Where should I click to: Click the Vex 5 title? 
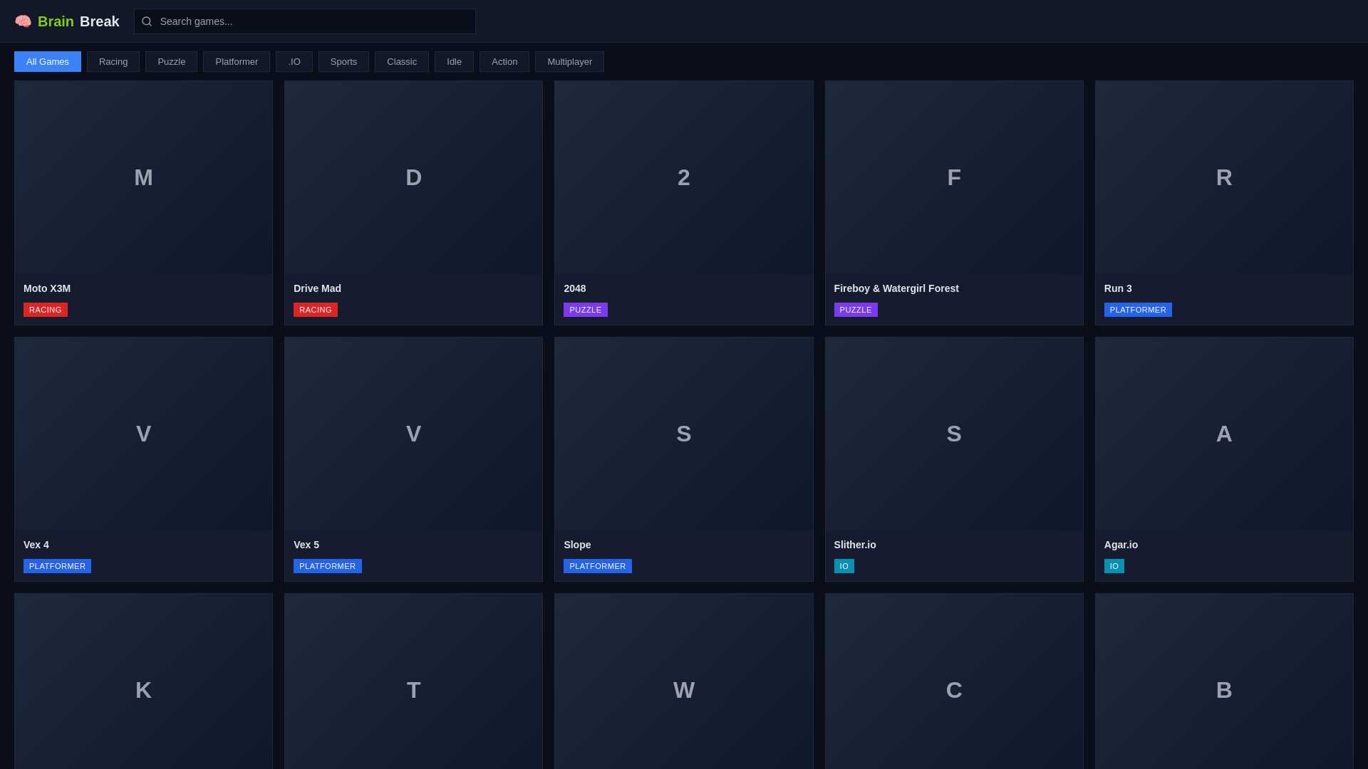click(306, 545)
